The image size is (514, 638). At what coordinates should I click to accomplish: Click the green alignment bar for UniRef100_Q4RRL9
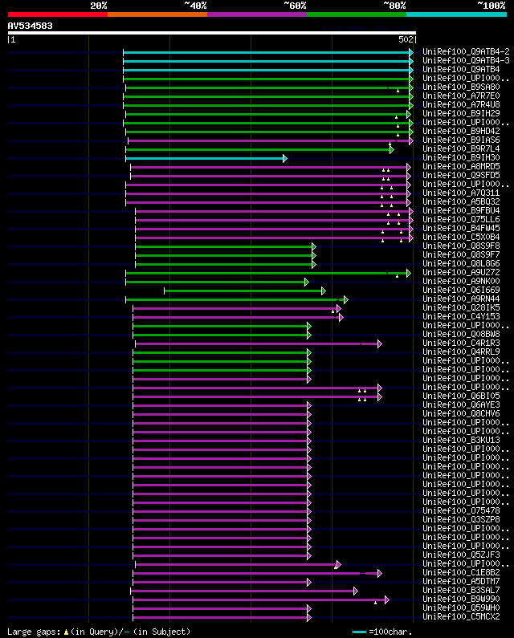click(220, 353)
